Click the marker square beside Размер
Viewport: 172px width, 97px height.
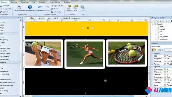pos(165,64)
